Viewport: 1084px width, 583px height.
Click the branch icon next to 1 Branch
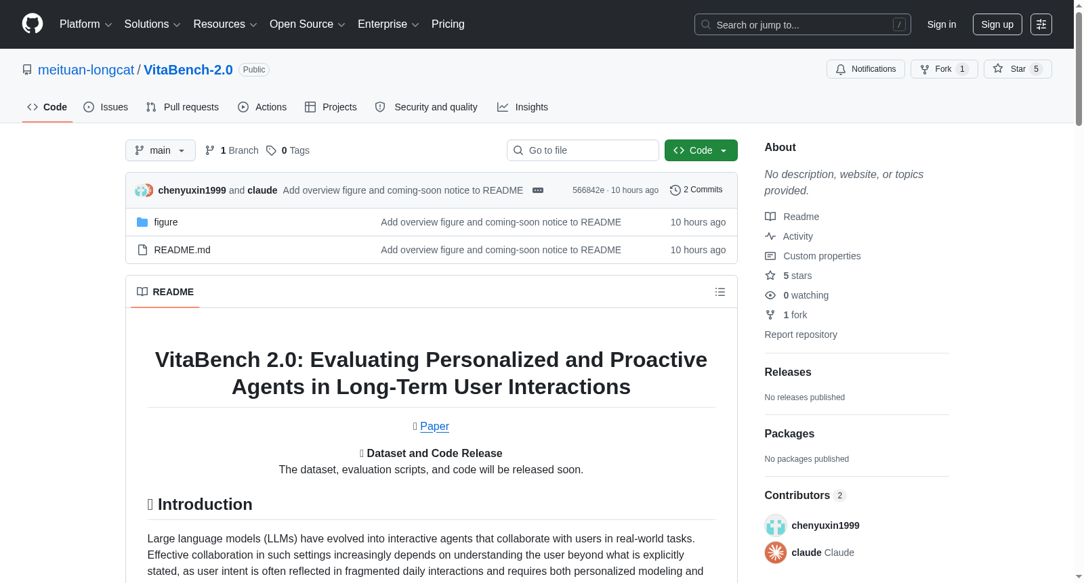[210, 150]
